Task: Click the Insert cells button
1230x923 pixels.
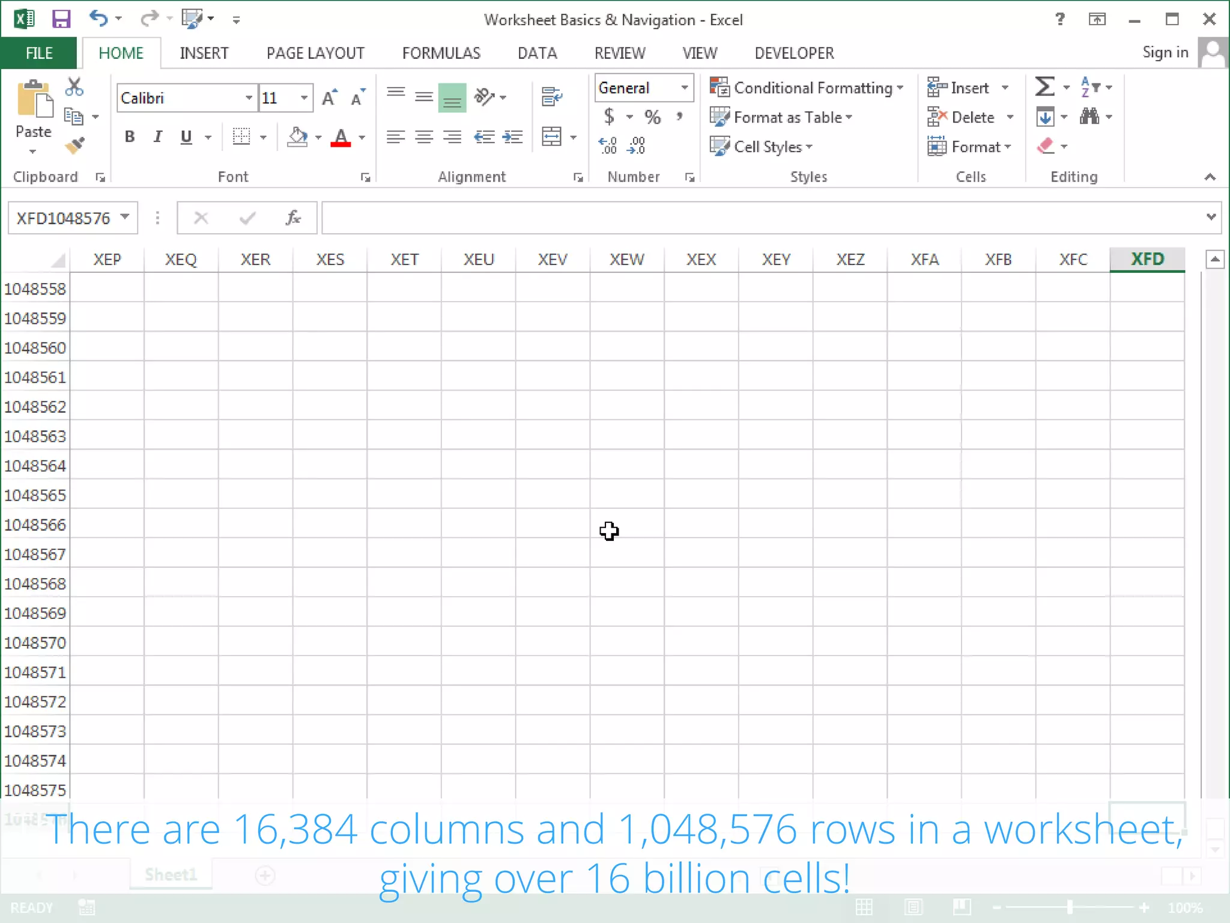Action: click(959, 88)
